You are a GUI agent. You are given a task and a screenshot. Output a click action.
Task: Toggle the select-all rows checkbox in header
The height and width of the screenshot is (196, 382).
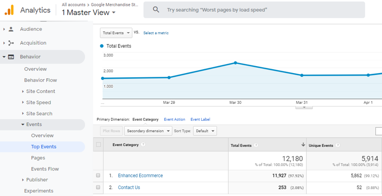pos(99,145)
